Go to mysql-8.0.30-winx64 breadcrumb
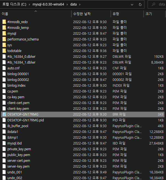The image size is (166, 180). tap(48, 4)
